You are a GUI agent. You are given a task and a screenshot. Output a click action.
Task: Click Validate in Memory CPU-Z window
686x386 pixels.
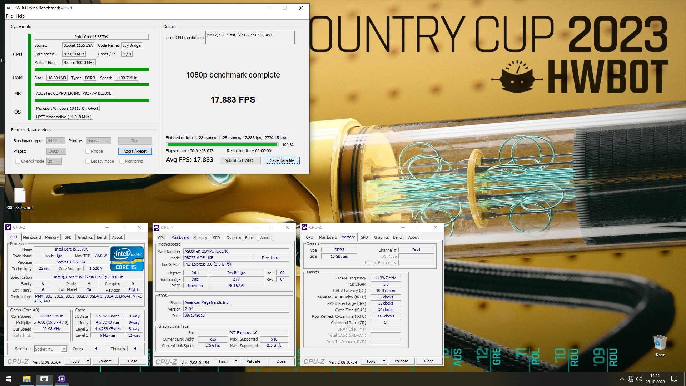click(x=401, y=361)
